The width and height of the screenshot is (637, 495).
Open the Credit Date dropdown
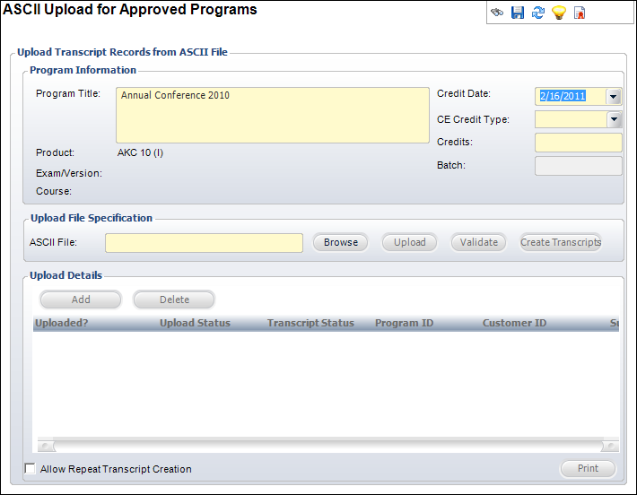pyautogui.click(x=614, y=97)
